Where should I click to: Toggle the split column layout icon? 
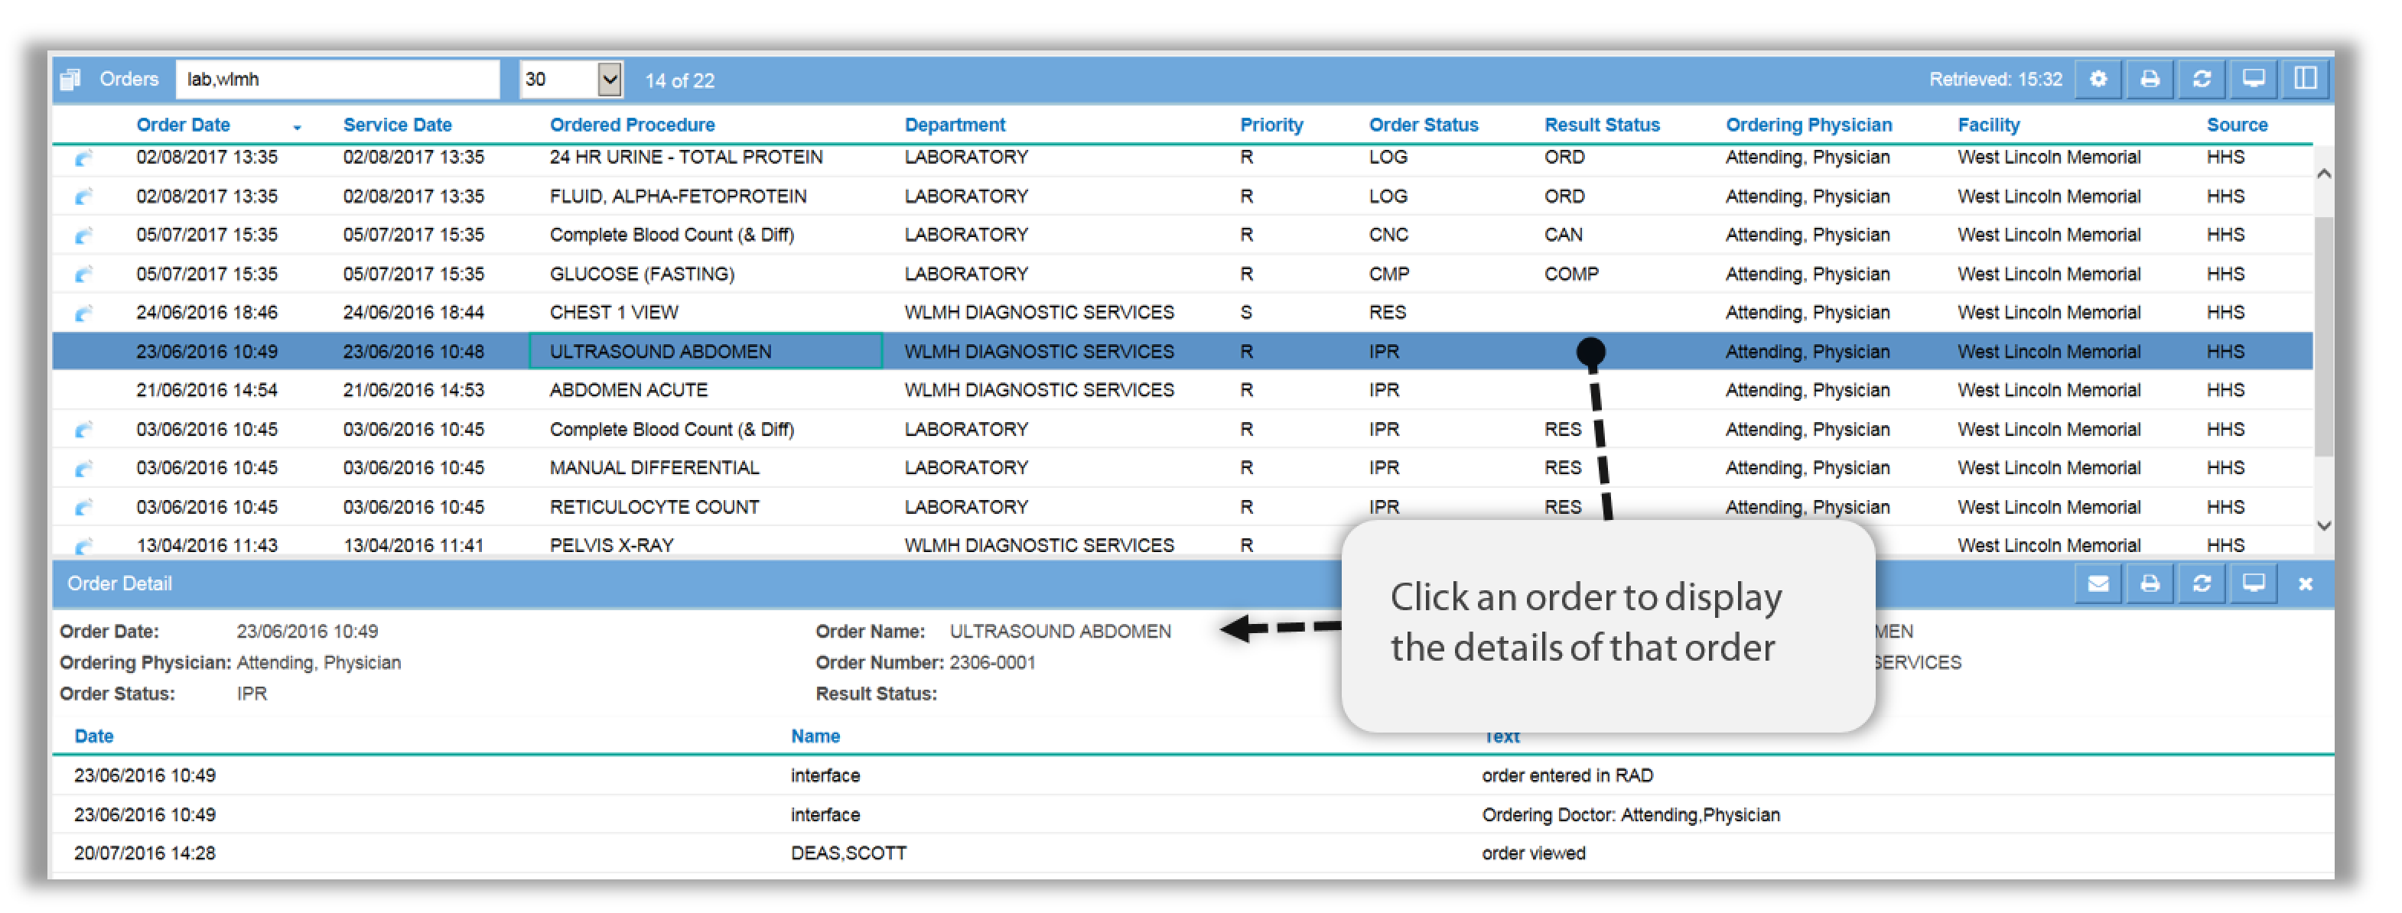click(2305, 80)
